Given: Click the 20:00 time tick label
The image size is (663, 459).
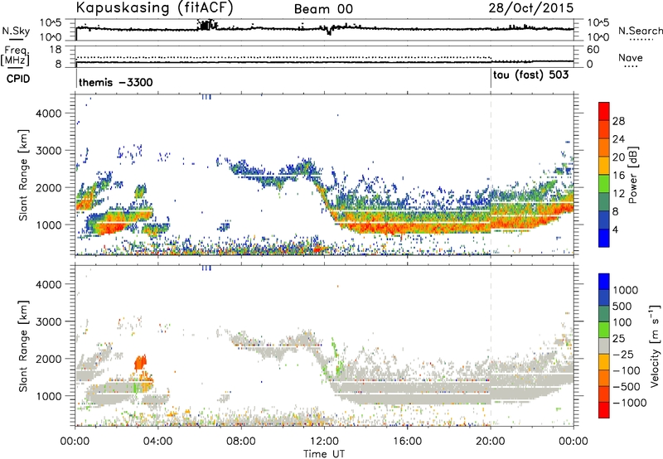Looking at the screenshot, I should coord(490,442).
